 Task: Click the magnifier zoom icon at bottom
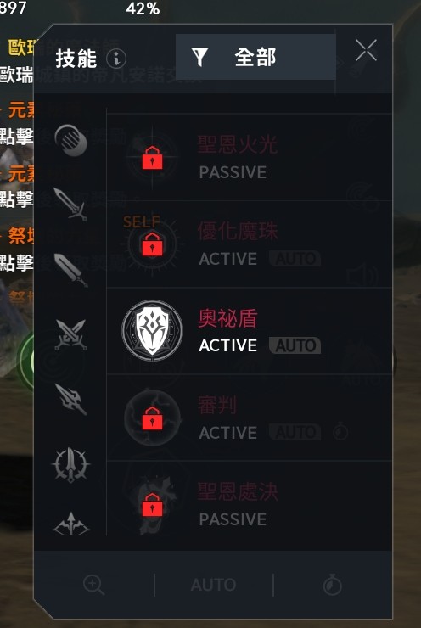(94, 586)
